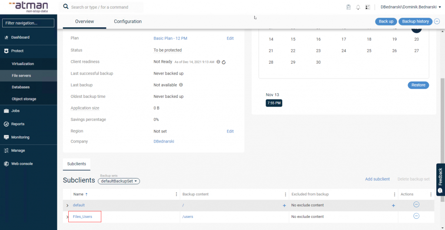Open the Files_Users subclient link

(83, 217)
